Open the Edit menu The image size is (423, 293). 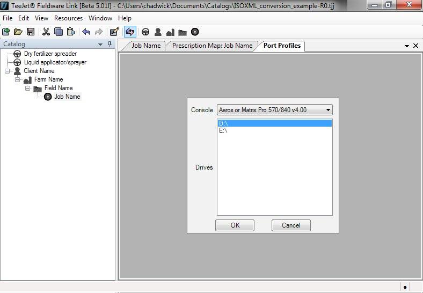24,18
